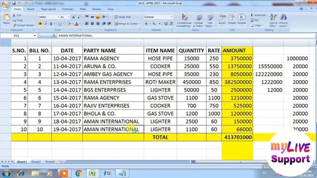Click the Save icon in Quick Access
Viewport: 317px width, 178px height.
coord(14,3)
